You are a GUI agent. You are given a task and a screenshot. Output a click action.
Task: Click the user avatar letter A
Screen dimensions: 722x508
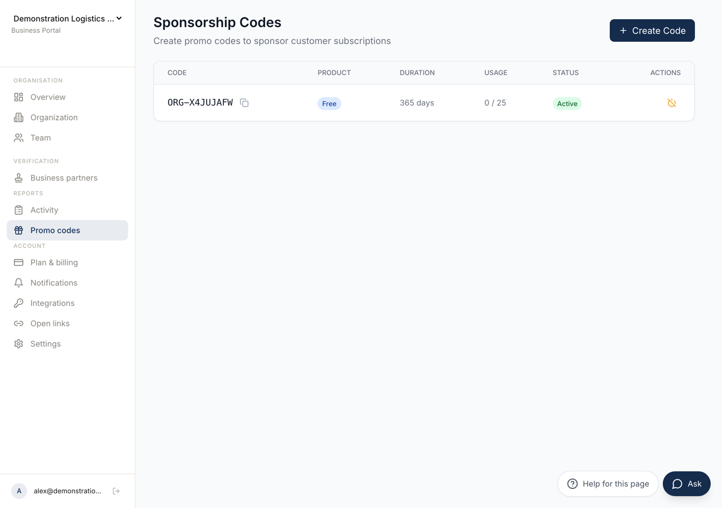pos(19,491)
